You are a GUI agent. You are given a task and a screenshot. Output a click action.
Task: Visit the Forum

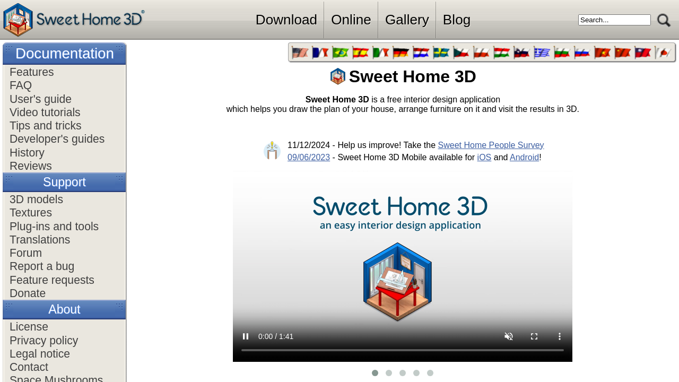[x=25, y=253]
